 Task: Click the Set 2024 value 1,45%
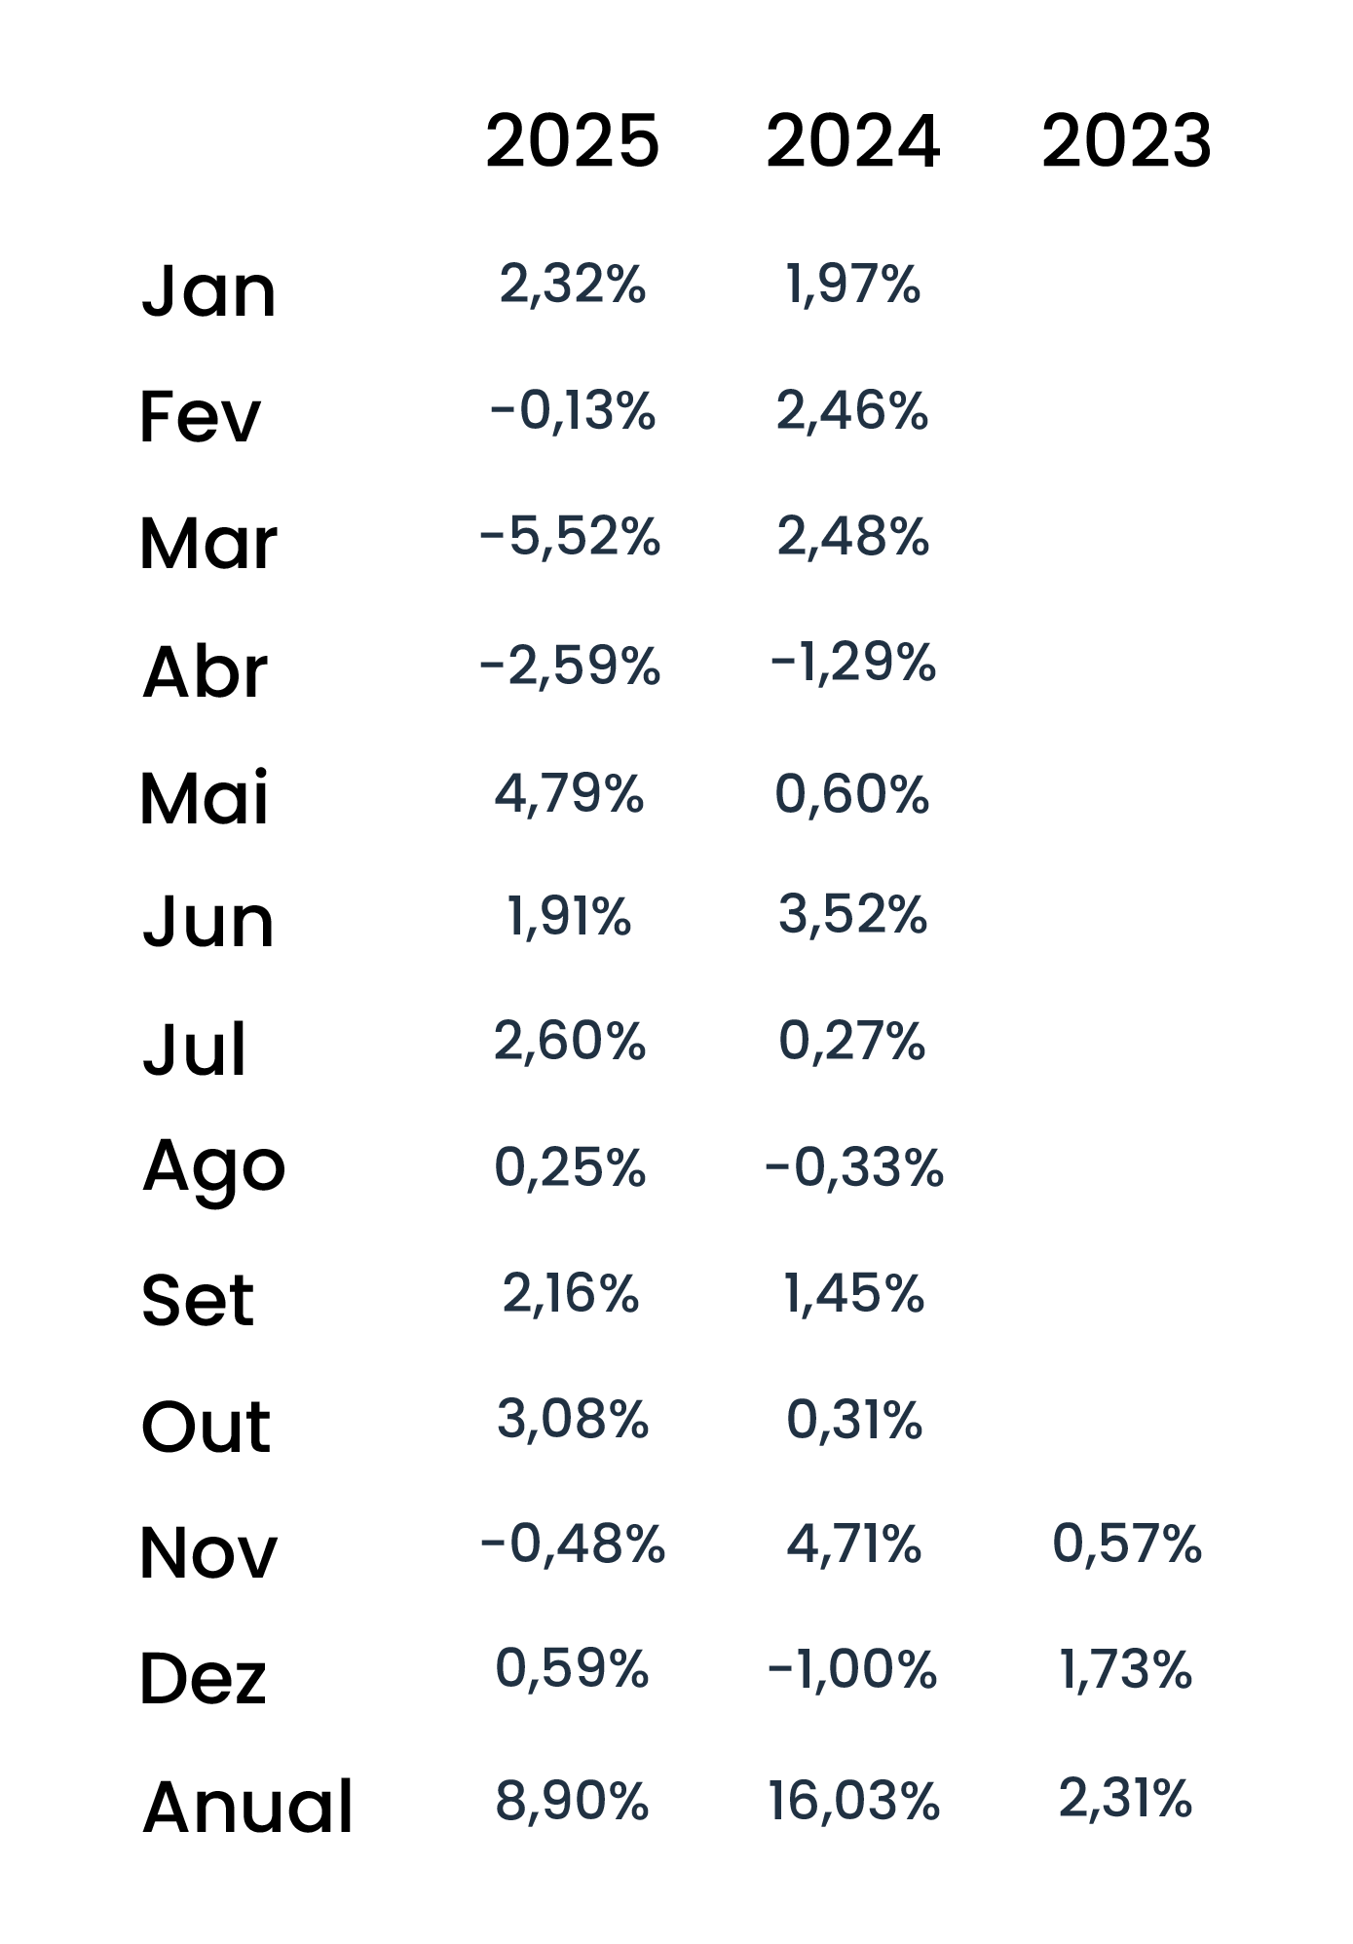tap(853, 1294)
